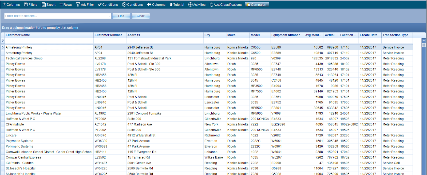Image resolution: width=427 pixels, height=175 pixels.
Task: Click the funnel icon in the filter row
Action: coord(3,41)
